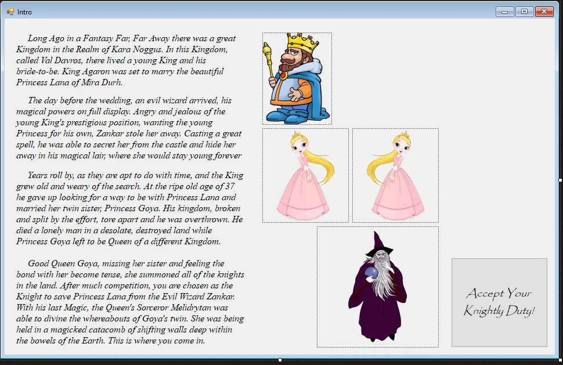Maximize the Intro window
The image size is (563, 365).
[x=524, y=12]
